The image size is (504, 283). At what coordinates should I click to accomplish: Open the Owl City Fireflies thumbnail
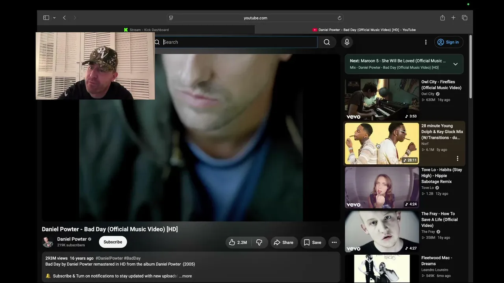[382, 99]
